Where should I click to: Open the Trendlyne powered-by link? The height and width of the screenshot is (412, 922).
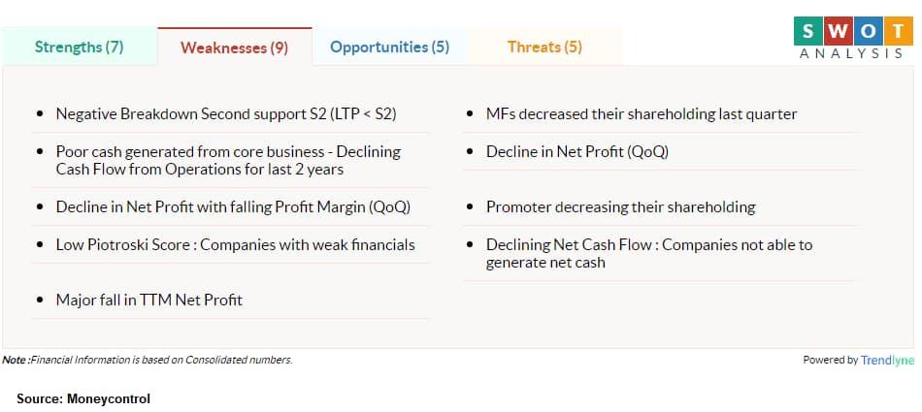887,361
